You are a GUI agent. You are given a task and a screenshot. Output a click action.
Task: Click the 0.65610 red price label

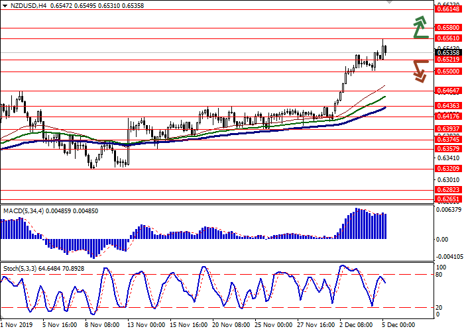pos(448,39)
